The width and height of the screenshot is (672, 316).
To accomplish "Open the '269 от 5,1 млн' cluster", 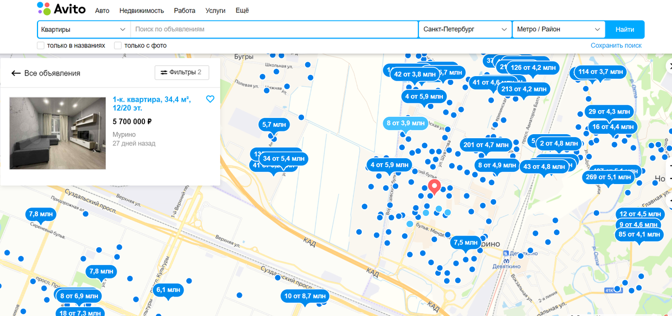I will click(x=608, y=177).
